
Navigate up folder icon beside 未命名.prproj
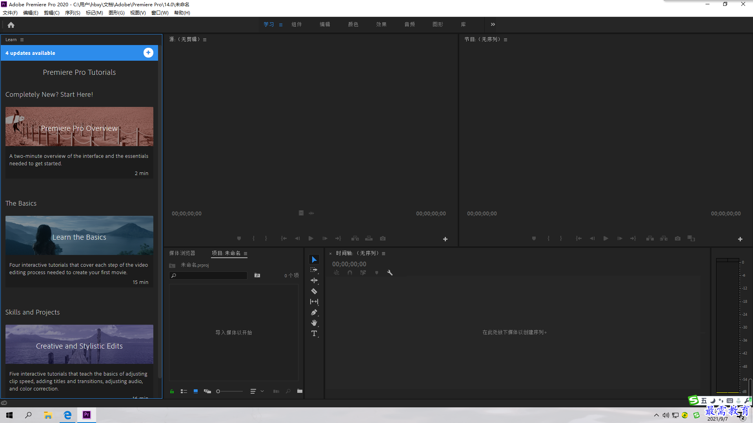click(172, 266)
